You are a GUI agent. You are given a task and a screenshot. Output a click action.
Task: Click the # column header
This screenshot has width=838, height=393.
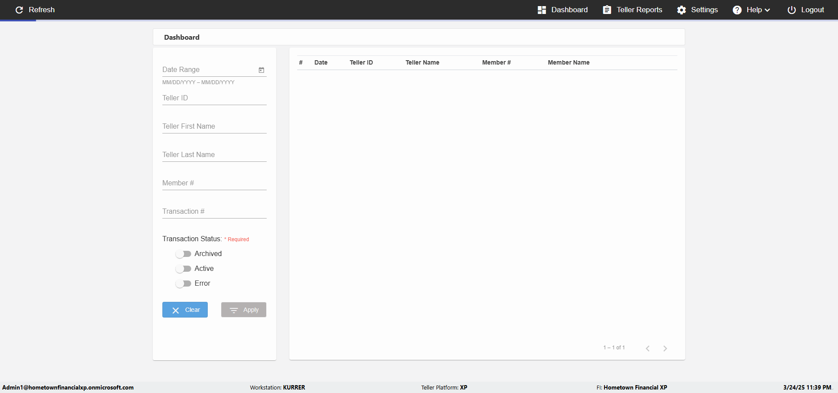coord(301,62)
